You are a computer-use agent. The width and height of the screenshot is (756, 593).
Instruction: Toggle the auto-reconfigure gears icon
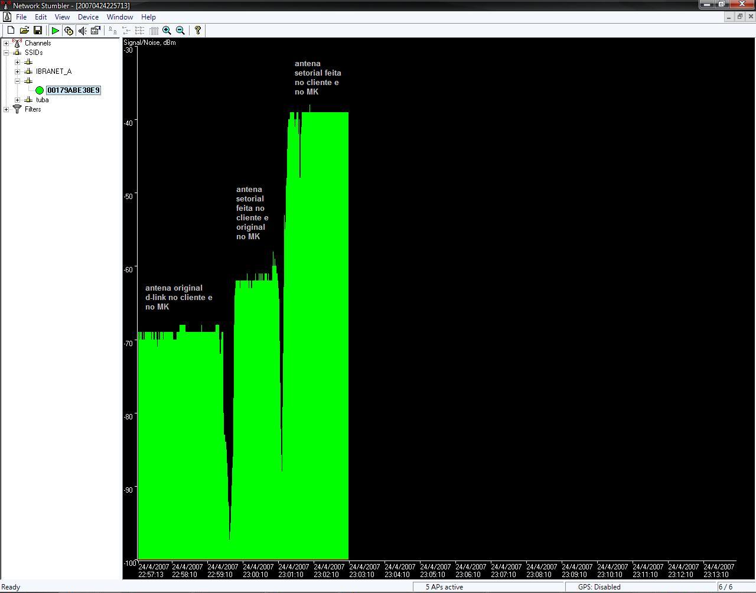[x=69, y=30]
